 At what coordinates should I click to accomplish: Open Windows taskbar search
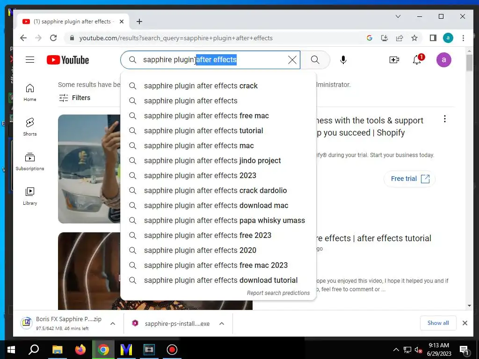click(34, 350)
